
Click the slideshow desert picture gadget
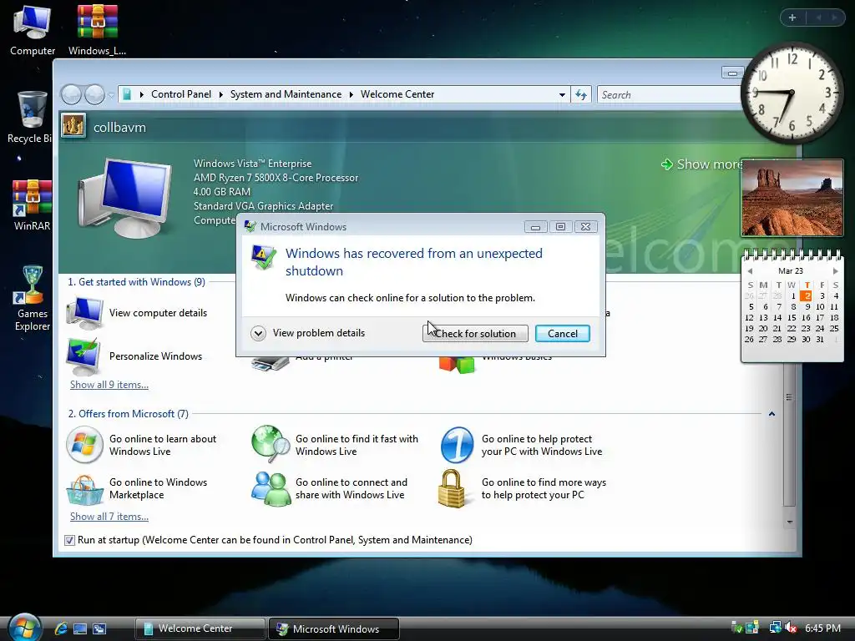click(x=792, y=198)
